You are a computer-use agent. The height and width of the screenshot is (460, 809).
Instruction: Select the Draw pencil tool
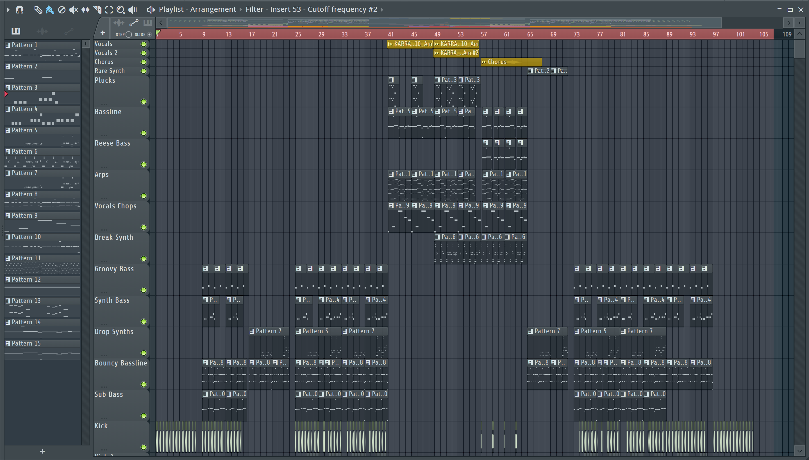pos(38,10)
